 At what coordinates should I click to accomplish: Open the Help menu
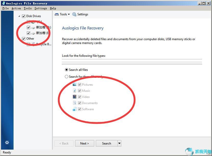[x=53, y=8]
